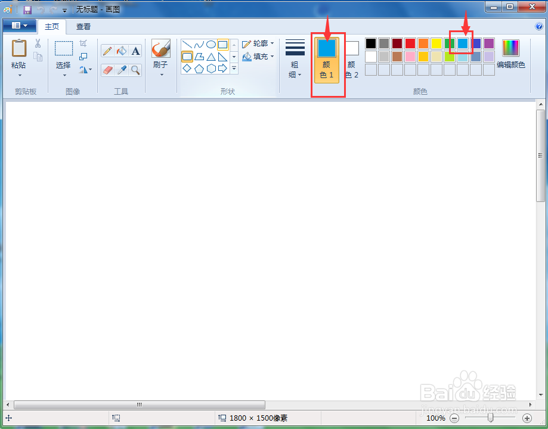Choose the Pentagon shape
This screenshot has width=548, height=429.
coord(199,68)
